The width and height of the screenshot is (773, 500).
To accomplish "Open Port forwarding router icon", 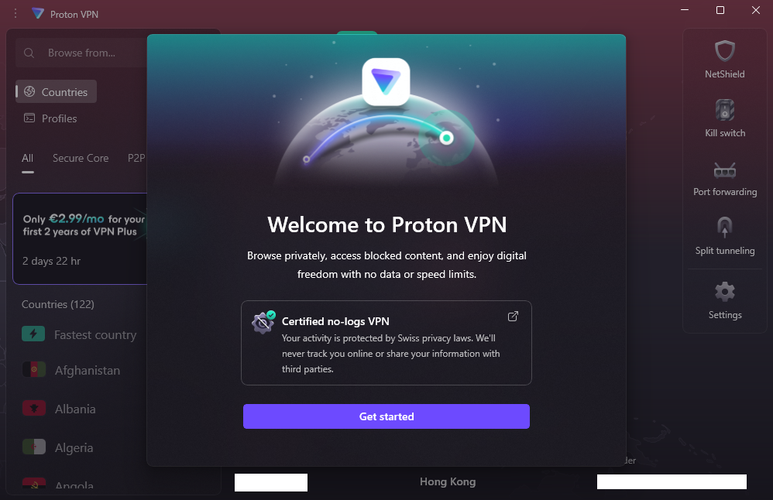I will [725, 170].
